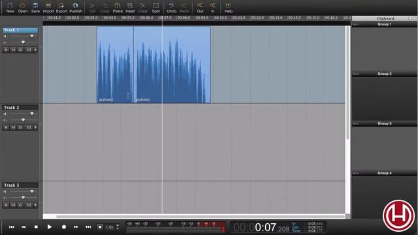
Task: Select the first graham2 audio clip
Action: pos(115,65)
